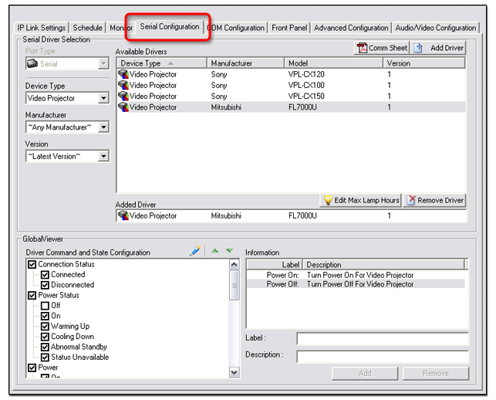Select the Serial Configuration tab
This screenshot has height=400, width=496.
(170, 26)
